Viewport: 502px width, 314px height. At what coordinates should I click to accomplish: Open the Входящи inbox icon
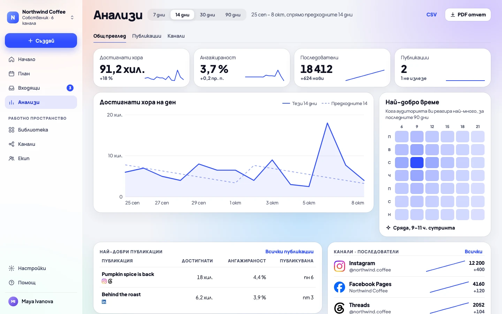pos(12,88)
